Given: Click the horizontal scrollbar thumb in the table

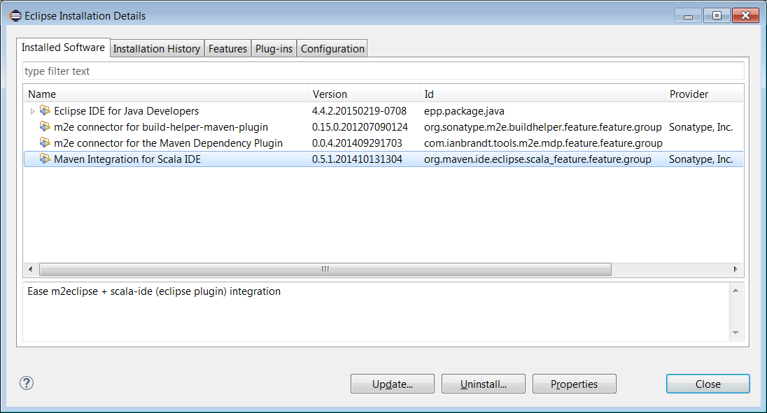Looking at the screenshot, I should (x=325, y=269).
